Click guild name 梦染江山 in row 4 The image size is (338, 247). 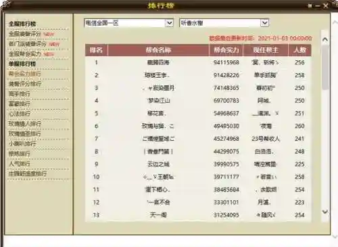click(158, 101)
